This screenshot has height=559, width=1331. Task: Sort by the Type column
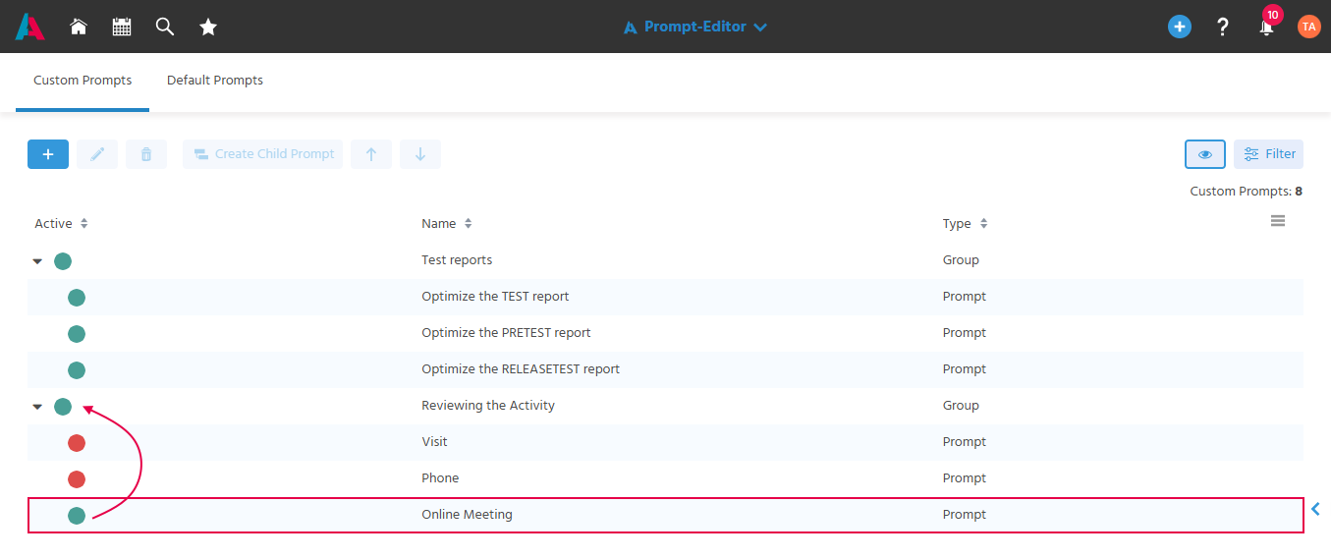coord(965,224)
